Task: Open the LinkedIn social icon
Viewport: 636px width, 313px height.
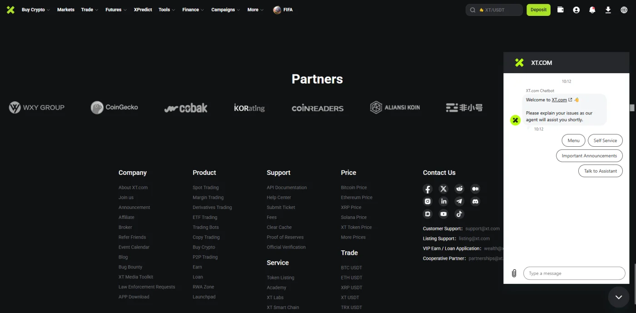Action: click(x=443, y=201)
